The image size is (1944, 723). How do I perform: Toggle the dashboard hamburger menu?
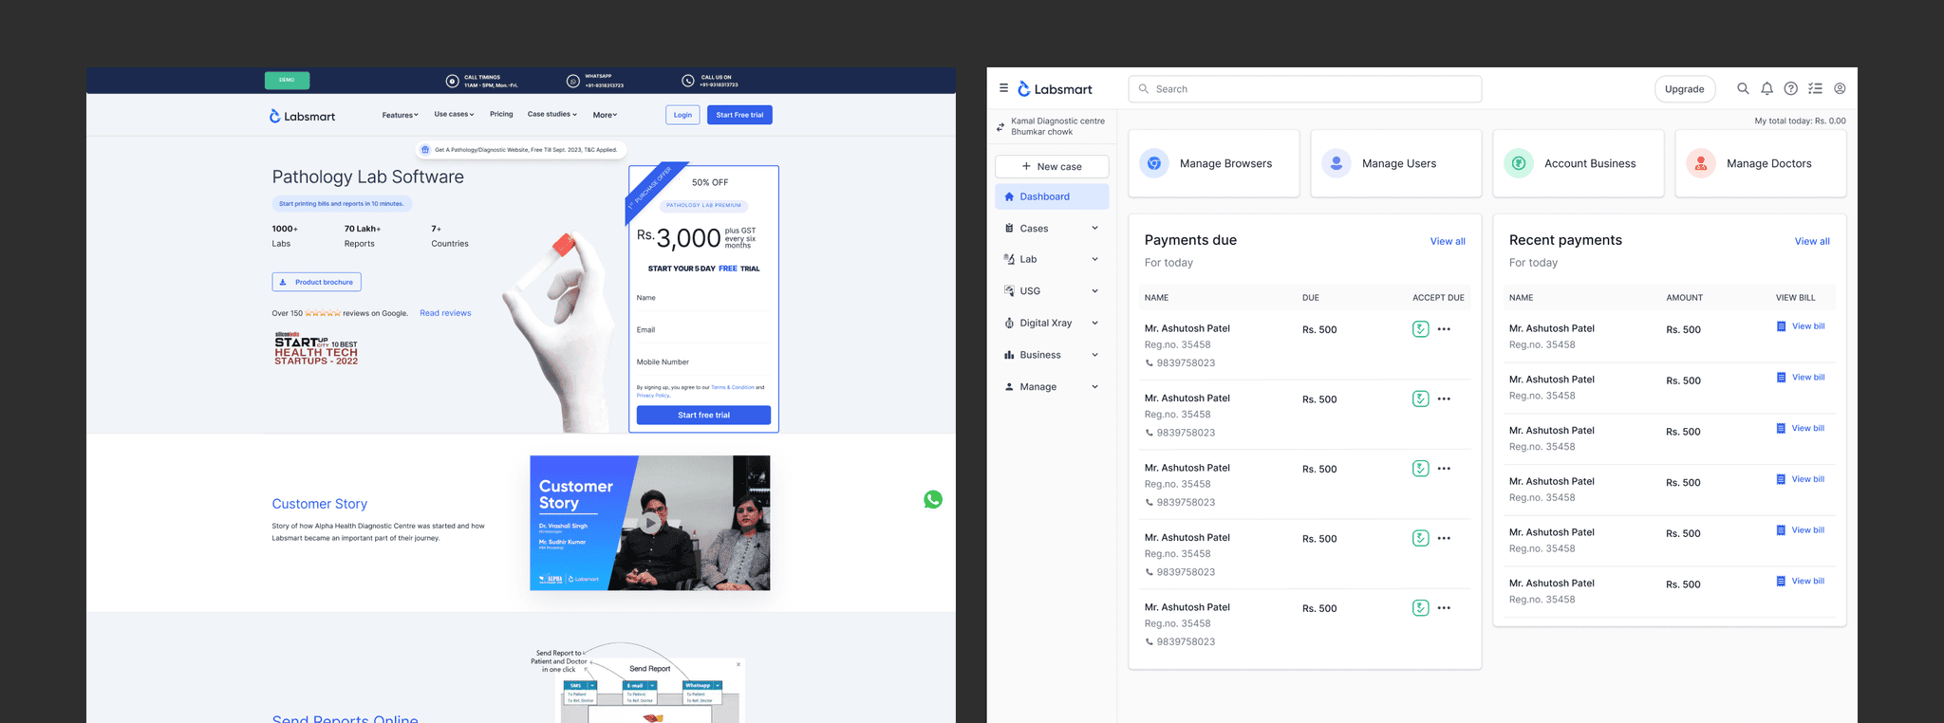(1003, 88)
